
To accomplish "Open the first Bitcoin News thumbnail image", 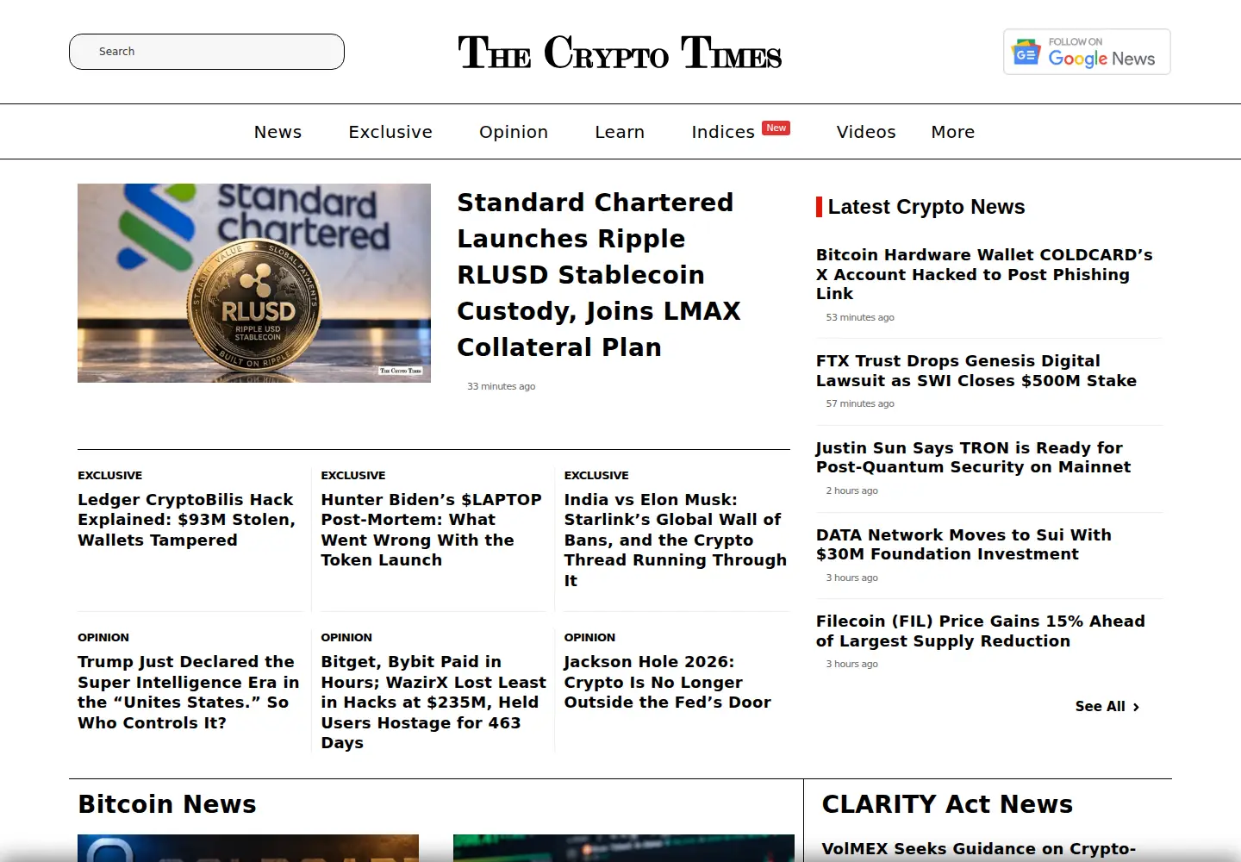I will pos(248,848).
